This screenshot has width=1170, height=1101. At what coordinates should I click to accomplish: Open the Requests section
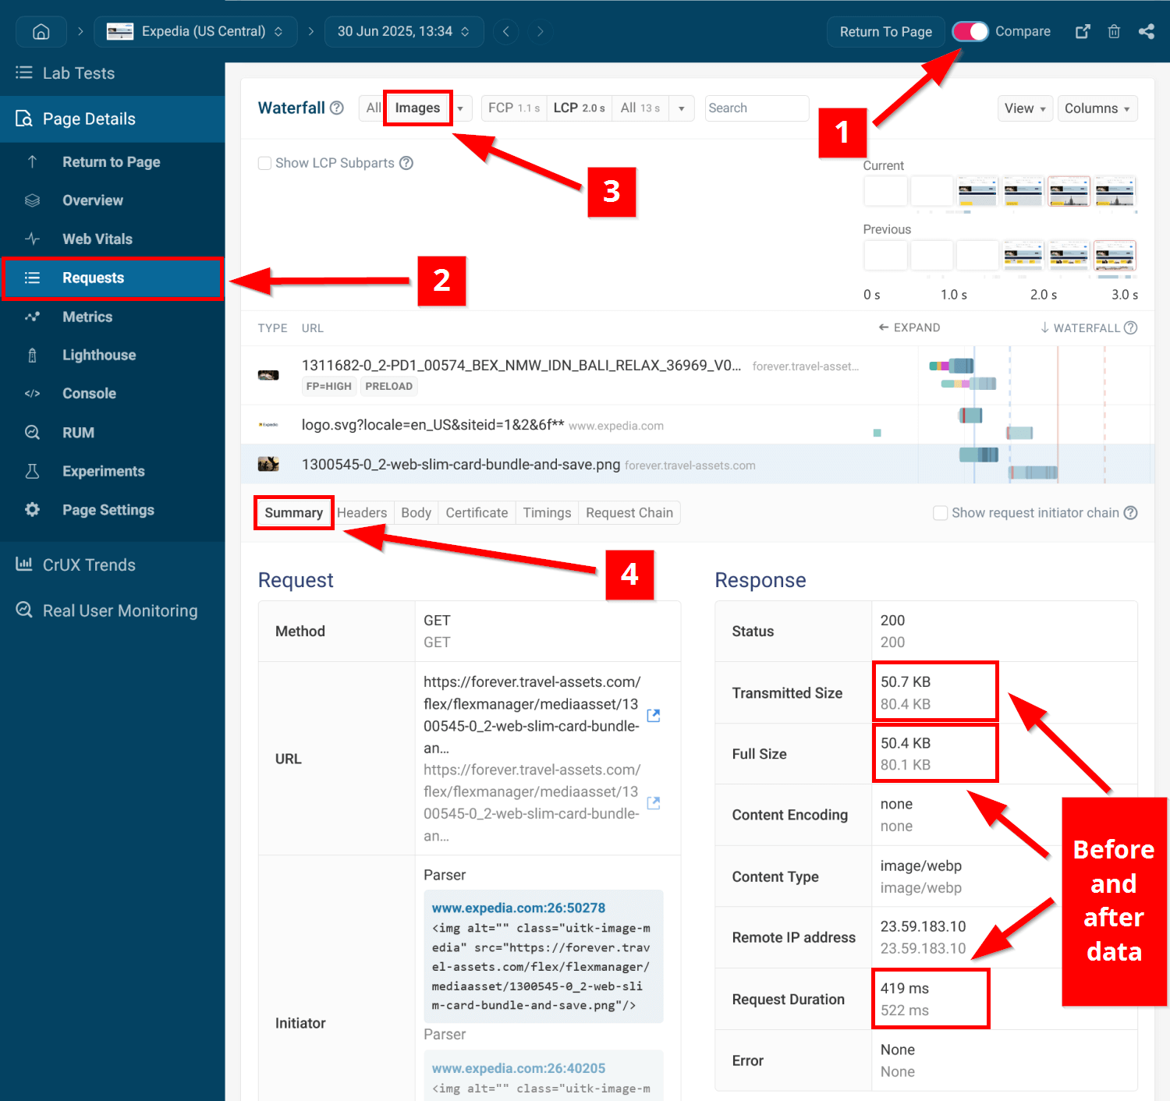(x=112, y=278)
